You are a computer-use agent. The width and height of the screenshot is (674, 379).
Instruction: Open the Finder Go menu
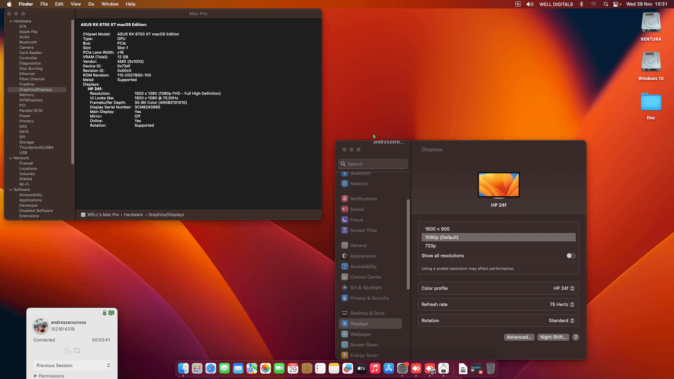pos(91,4)
